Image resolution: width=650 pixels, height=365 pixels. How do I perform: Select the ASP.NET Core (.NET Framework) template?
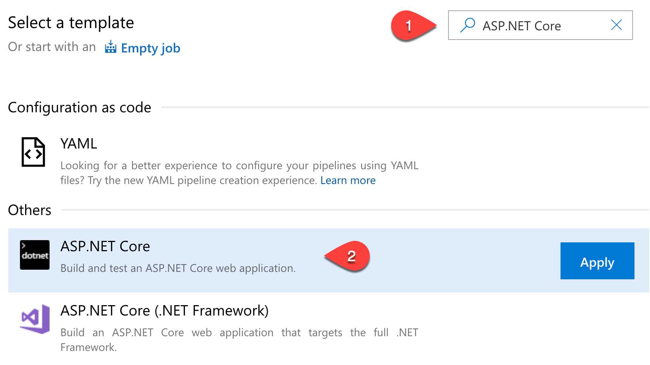pyautogui.click(x=165, y=311)
